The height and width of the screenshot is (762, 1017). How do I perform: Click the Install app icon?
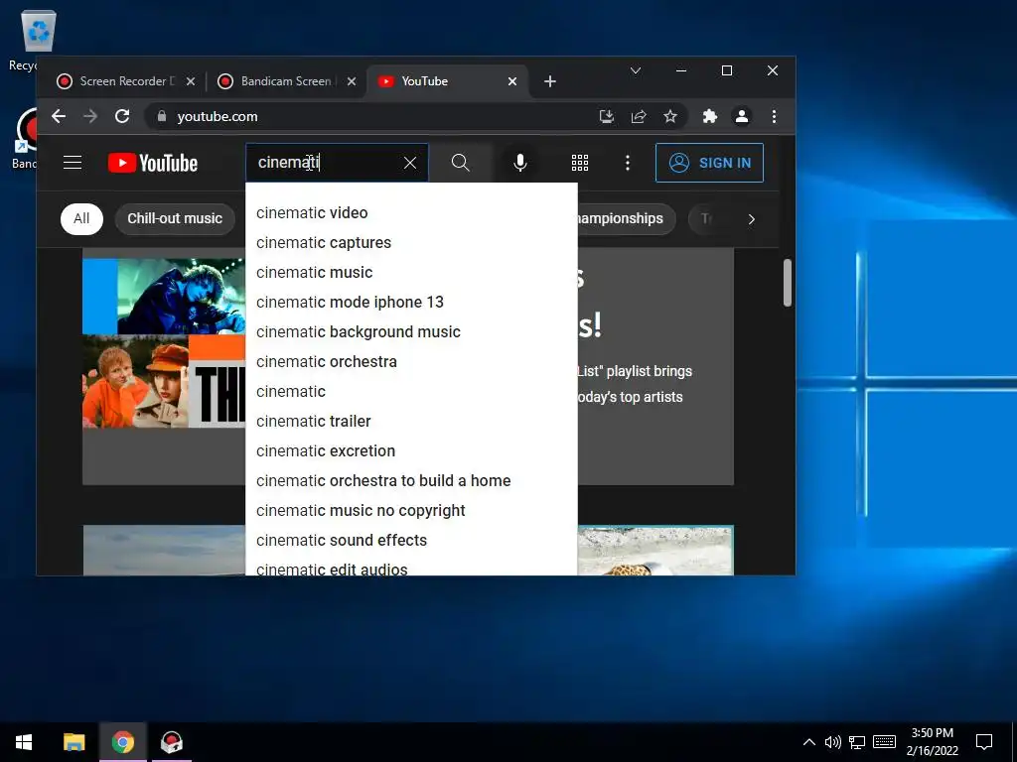607,117
